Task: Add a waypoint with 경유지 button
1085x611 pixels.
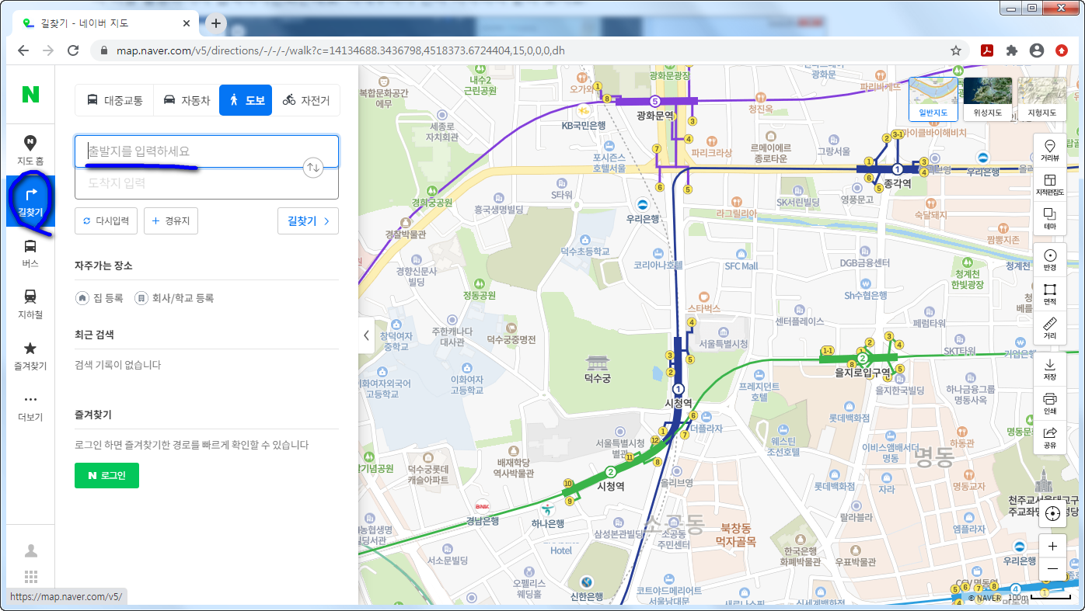Action: click(171, 220)
